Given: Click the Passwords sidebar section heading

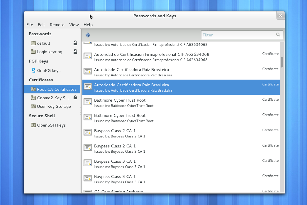Looking at the screenshot, I should pyautogui.click(x=40, y=34).
